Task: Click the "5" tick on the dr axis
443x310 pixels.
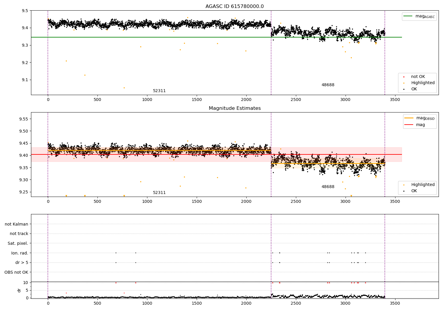Action: 27,290
